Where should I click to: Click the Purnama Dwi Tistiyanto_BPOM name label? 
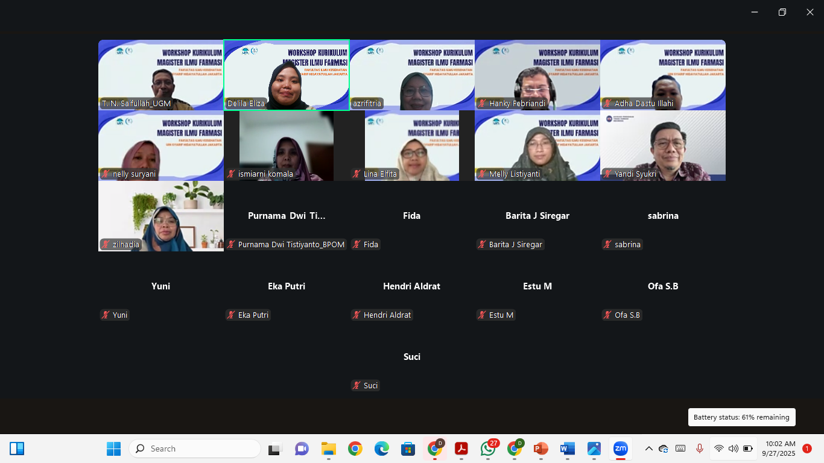click(291, 244)
